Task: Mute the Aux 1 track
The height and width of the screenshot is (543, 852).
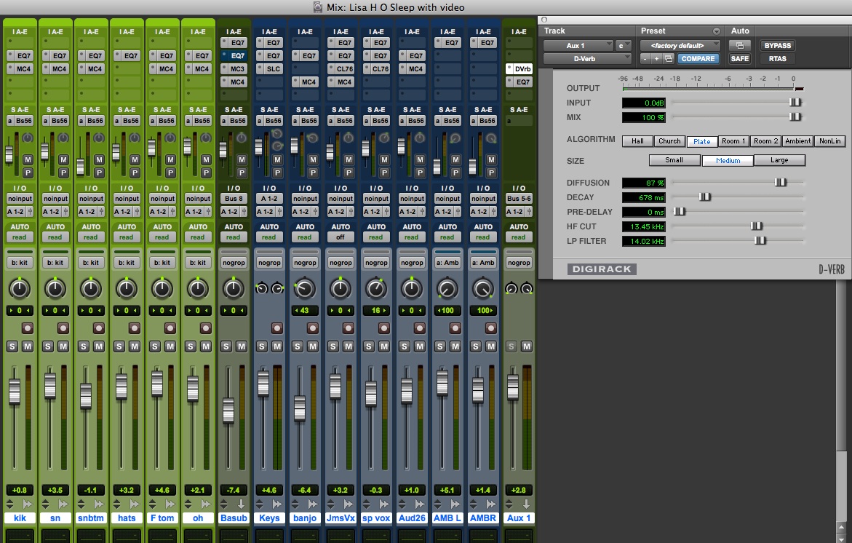Action: point(527,346)
